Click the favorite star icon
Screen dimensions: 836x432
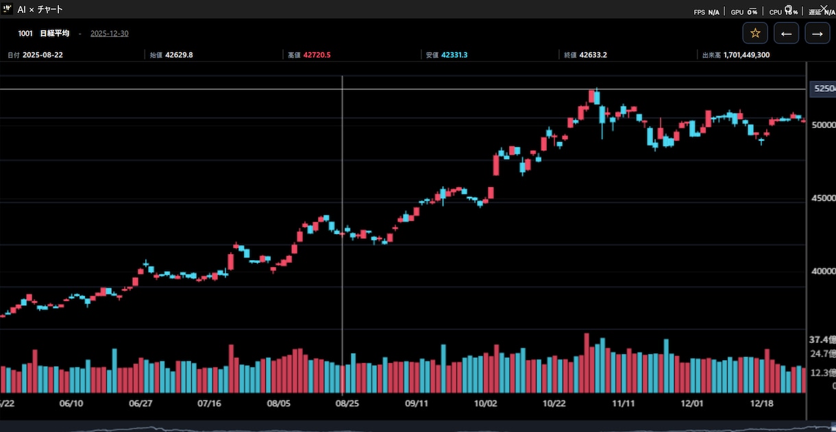[x=755, y=33]
